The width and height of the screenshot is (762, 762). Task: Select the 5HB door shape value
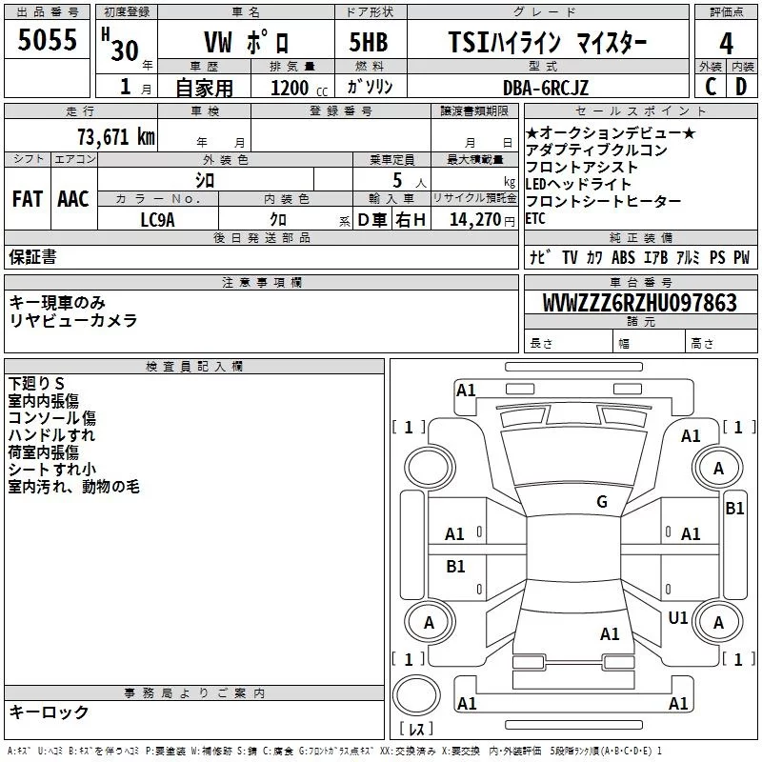(369, 42)
